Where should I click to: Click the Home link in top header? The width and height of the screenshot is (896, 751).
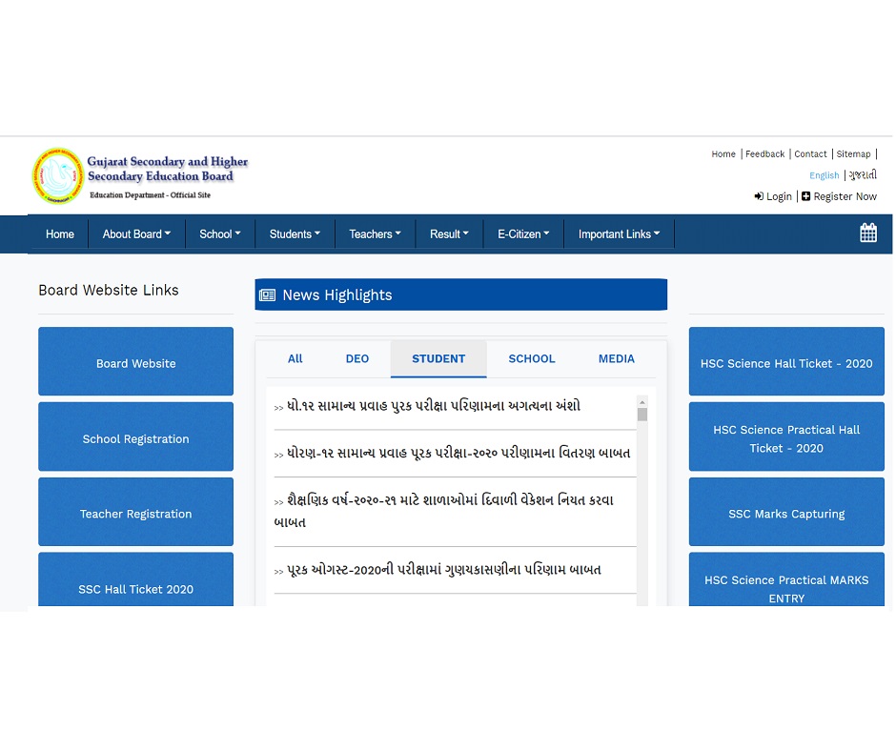(723, 154)
